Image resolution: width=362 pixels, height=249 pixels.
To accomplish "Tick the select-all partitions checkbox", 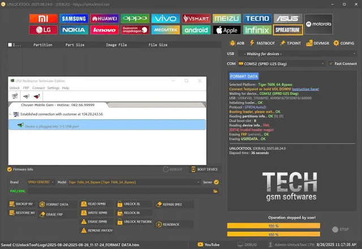I will tap(10, 45).
